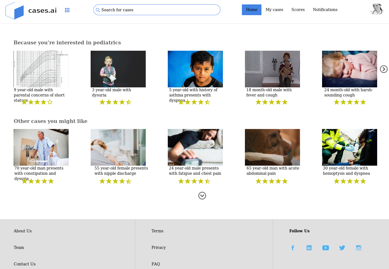Viewport: 389px width, 269px height.
Task: Open the LinkedIn page icon
Action: [309, 248]
